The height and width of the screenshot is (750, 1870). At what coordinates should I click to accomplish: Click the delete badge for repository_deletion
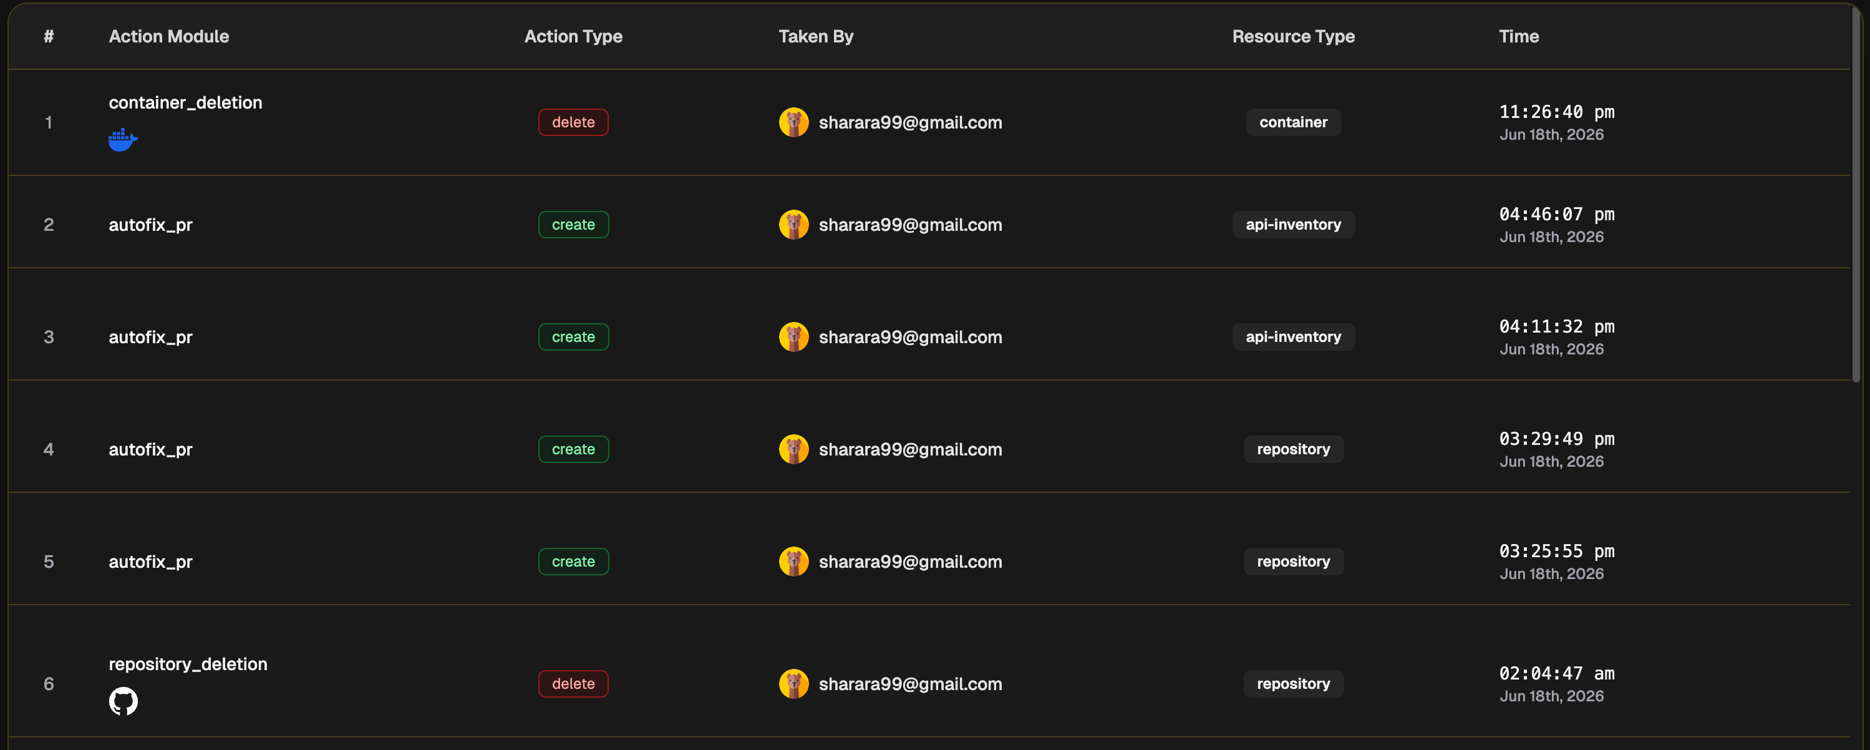(573, 684)
